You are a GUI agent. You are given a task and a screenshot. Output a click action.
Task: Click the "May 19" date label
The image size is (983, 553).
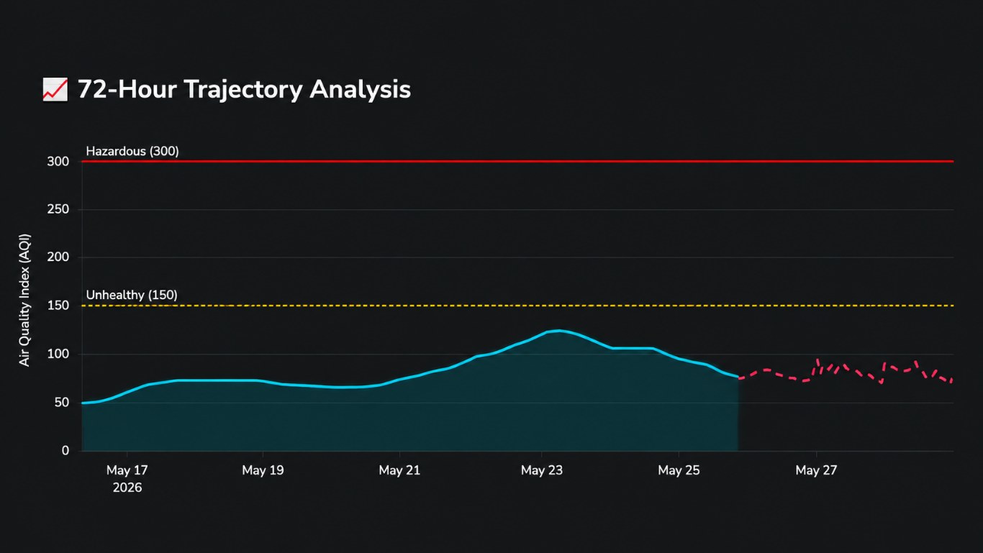pos(263,470)
